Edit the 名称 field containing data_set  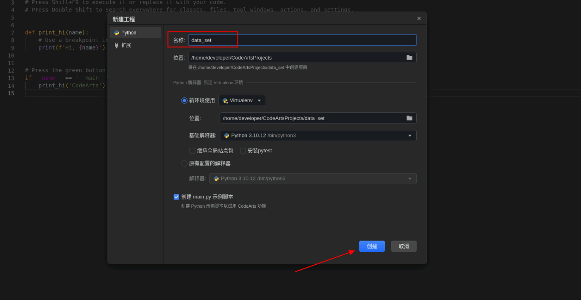tap(302, 40)
